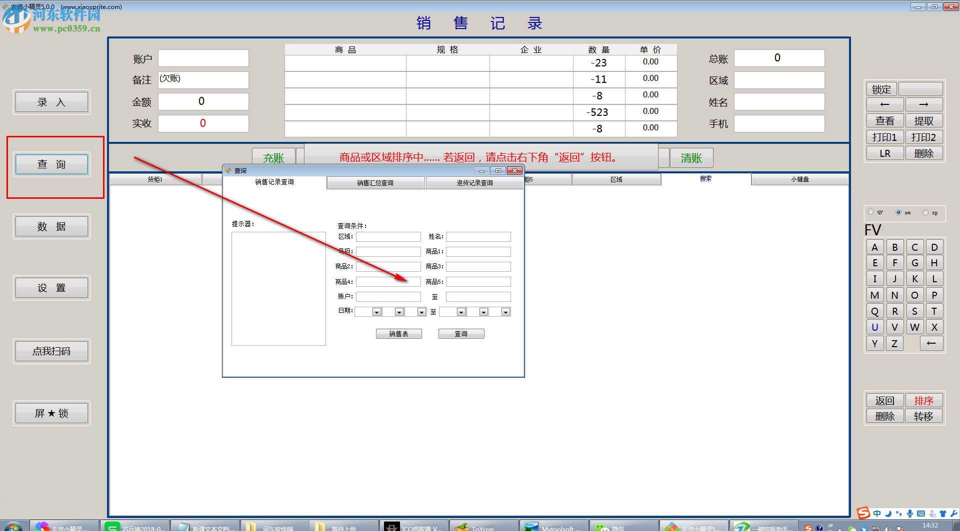
Task: Open the third start-date dropdown before 至
Action: [x=421, y=312]
